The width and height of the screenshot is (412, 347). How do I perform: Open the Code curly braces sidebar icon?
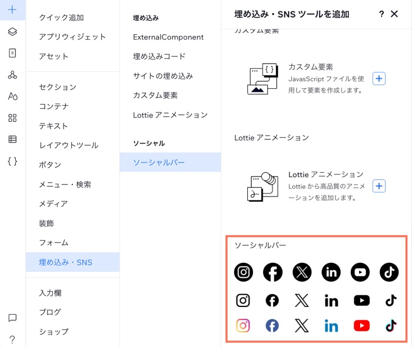point(12,161)
